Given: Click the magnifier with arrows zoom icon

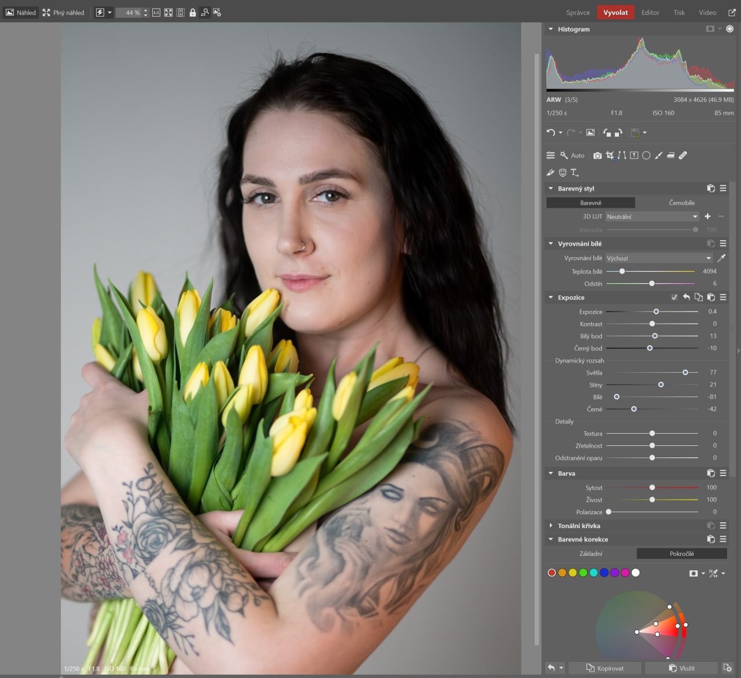Looking at the screenshot, I should tap(205, 12).
